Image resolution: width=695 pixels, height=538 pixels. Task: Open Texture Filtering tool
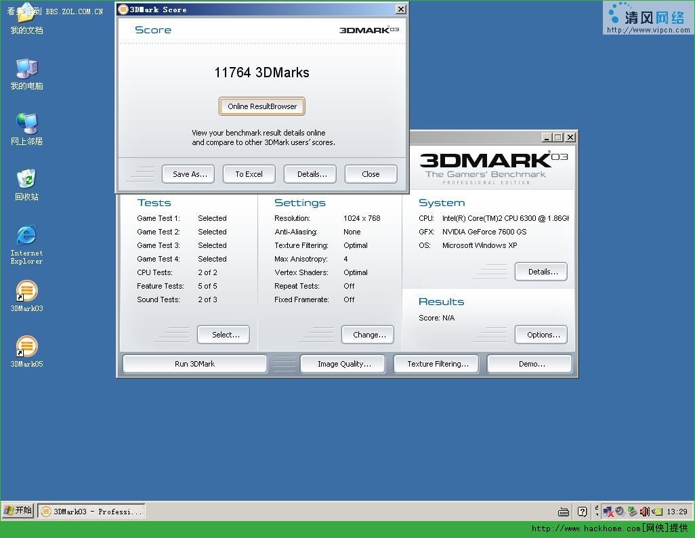pos(436,364)
